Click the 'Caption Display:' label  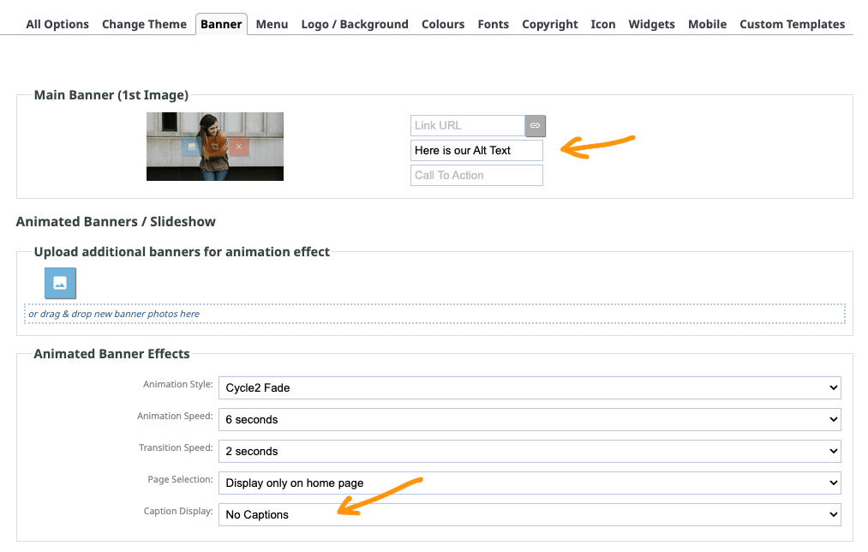pos(178,511)
